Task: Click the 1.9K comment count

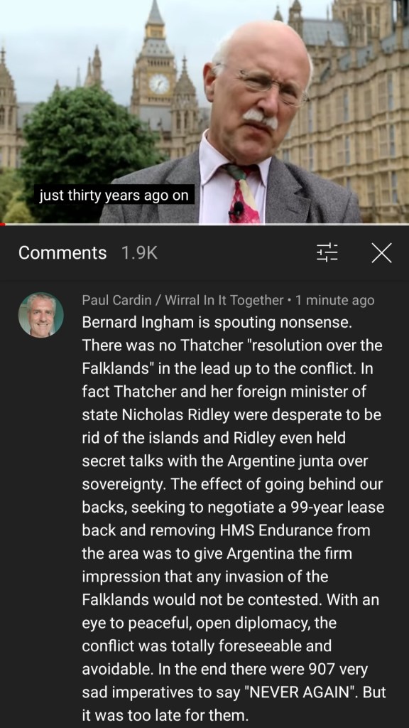Action: (139, 253)
